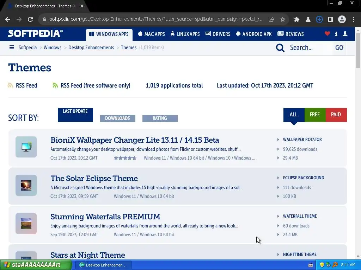The image size is (361, 270).
Task: Open BioniX Wallpaper Changer Lite title link
Action: [x=135, y=140]
